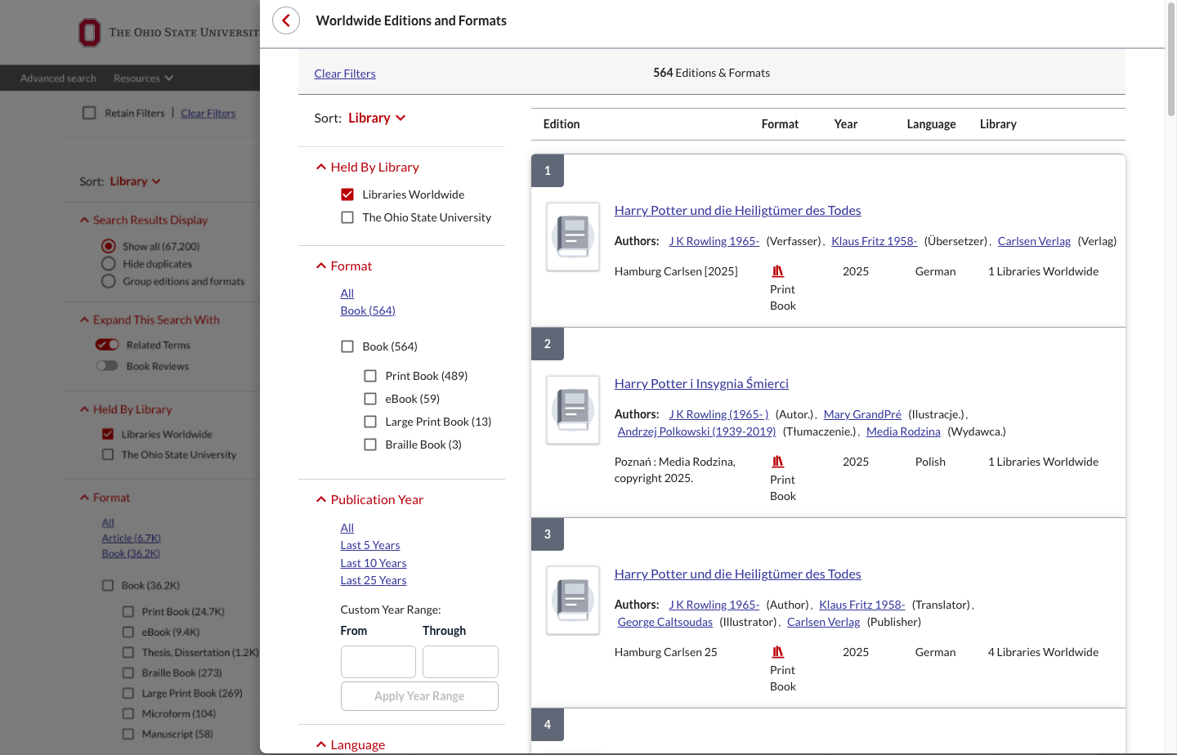Click the From year input field

point(378,662)
